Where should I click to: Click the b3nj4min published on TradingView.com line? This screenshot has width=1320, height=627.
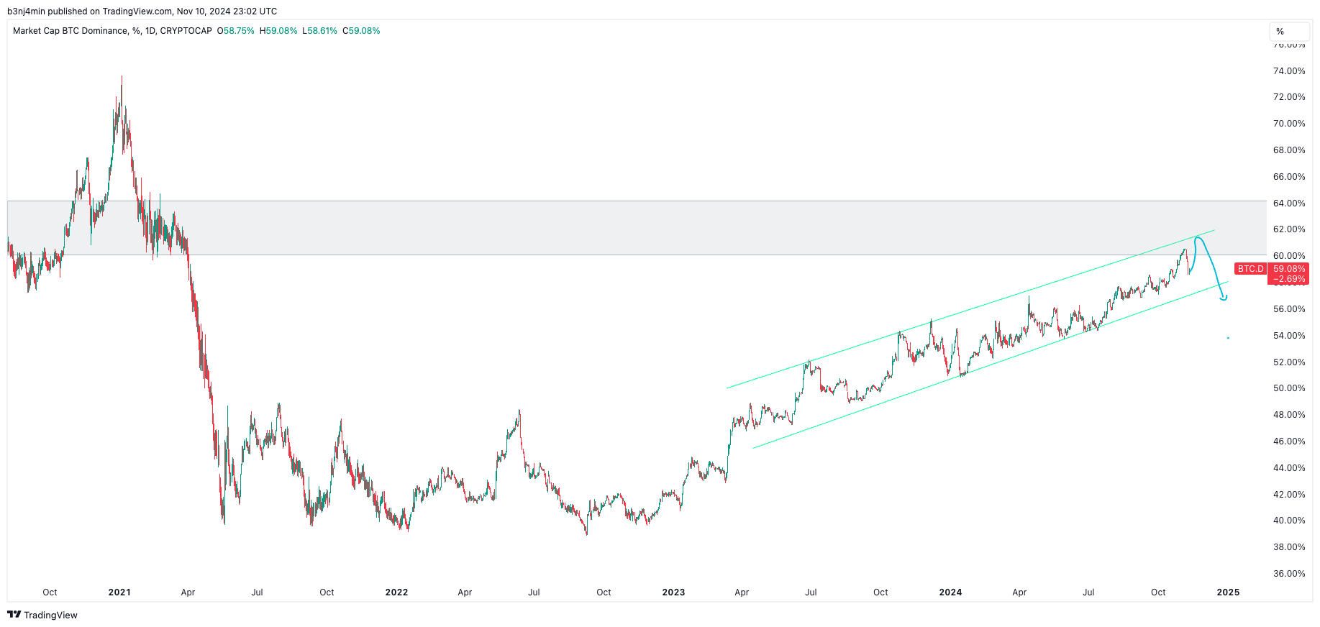[142, 11]
